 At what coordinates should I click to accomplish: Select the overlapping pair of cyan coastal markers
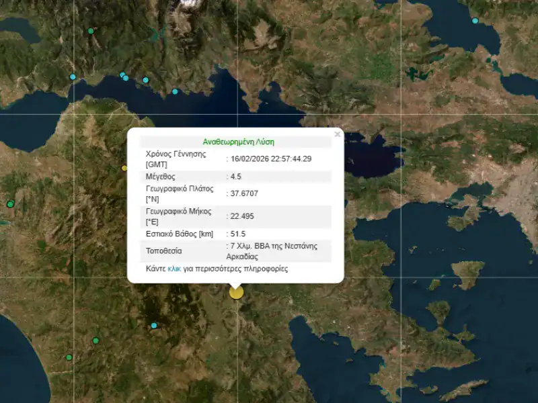tap(124, 77)
